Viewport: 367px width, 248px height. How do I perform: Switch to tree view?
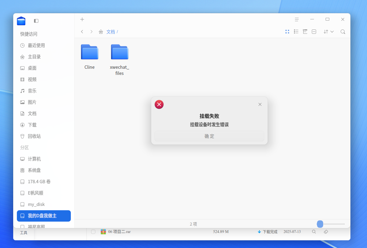(305, 32)
